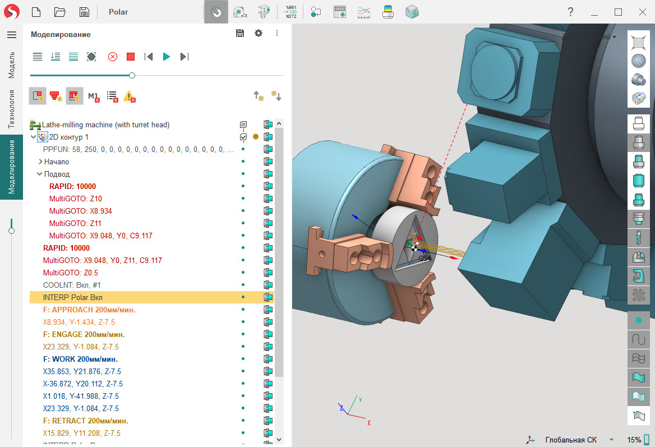
Task: Open the NC code viewer icon
Action: click(291, 12)
